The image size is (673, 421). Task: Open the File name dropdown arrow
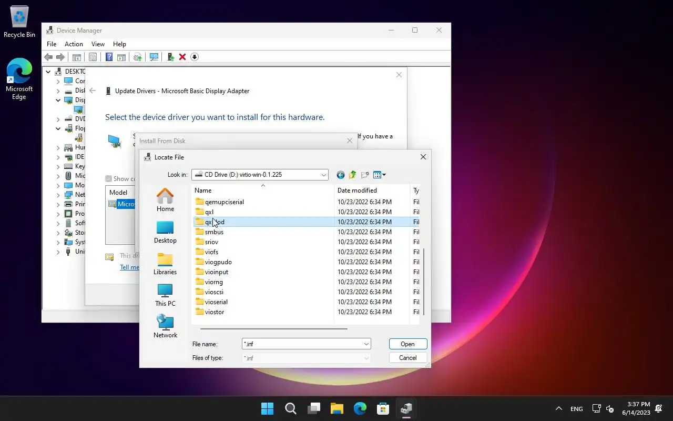[366, 344]
